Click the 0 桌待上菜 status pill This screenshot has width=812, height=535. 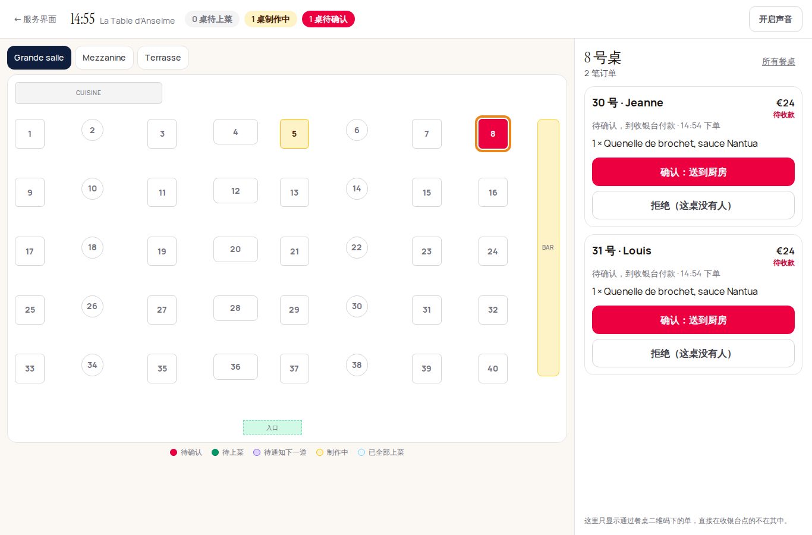tap(212, 19)
